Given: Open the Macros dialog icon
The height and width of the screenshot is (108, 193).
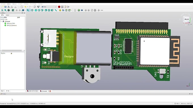Looking at the screenshot, I should [x=65, y=7].
